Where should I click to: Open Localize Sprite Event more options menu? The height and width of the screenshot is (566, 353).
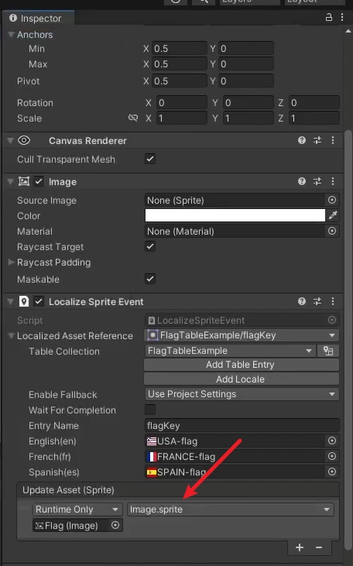click(333, 301)
